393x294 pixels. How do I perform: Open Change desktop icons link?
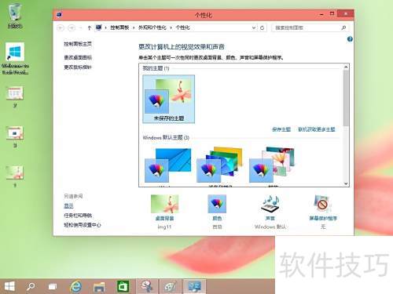pyautogui.click(x=78, y=57)
